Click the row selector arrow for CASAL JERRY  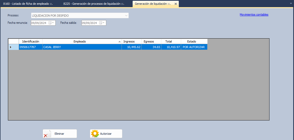[x=11, y=47]
